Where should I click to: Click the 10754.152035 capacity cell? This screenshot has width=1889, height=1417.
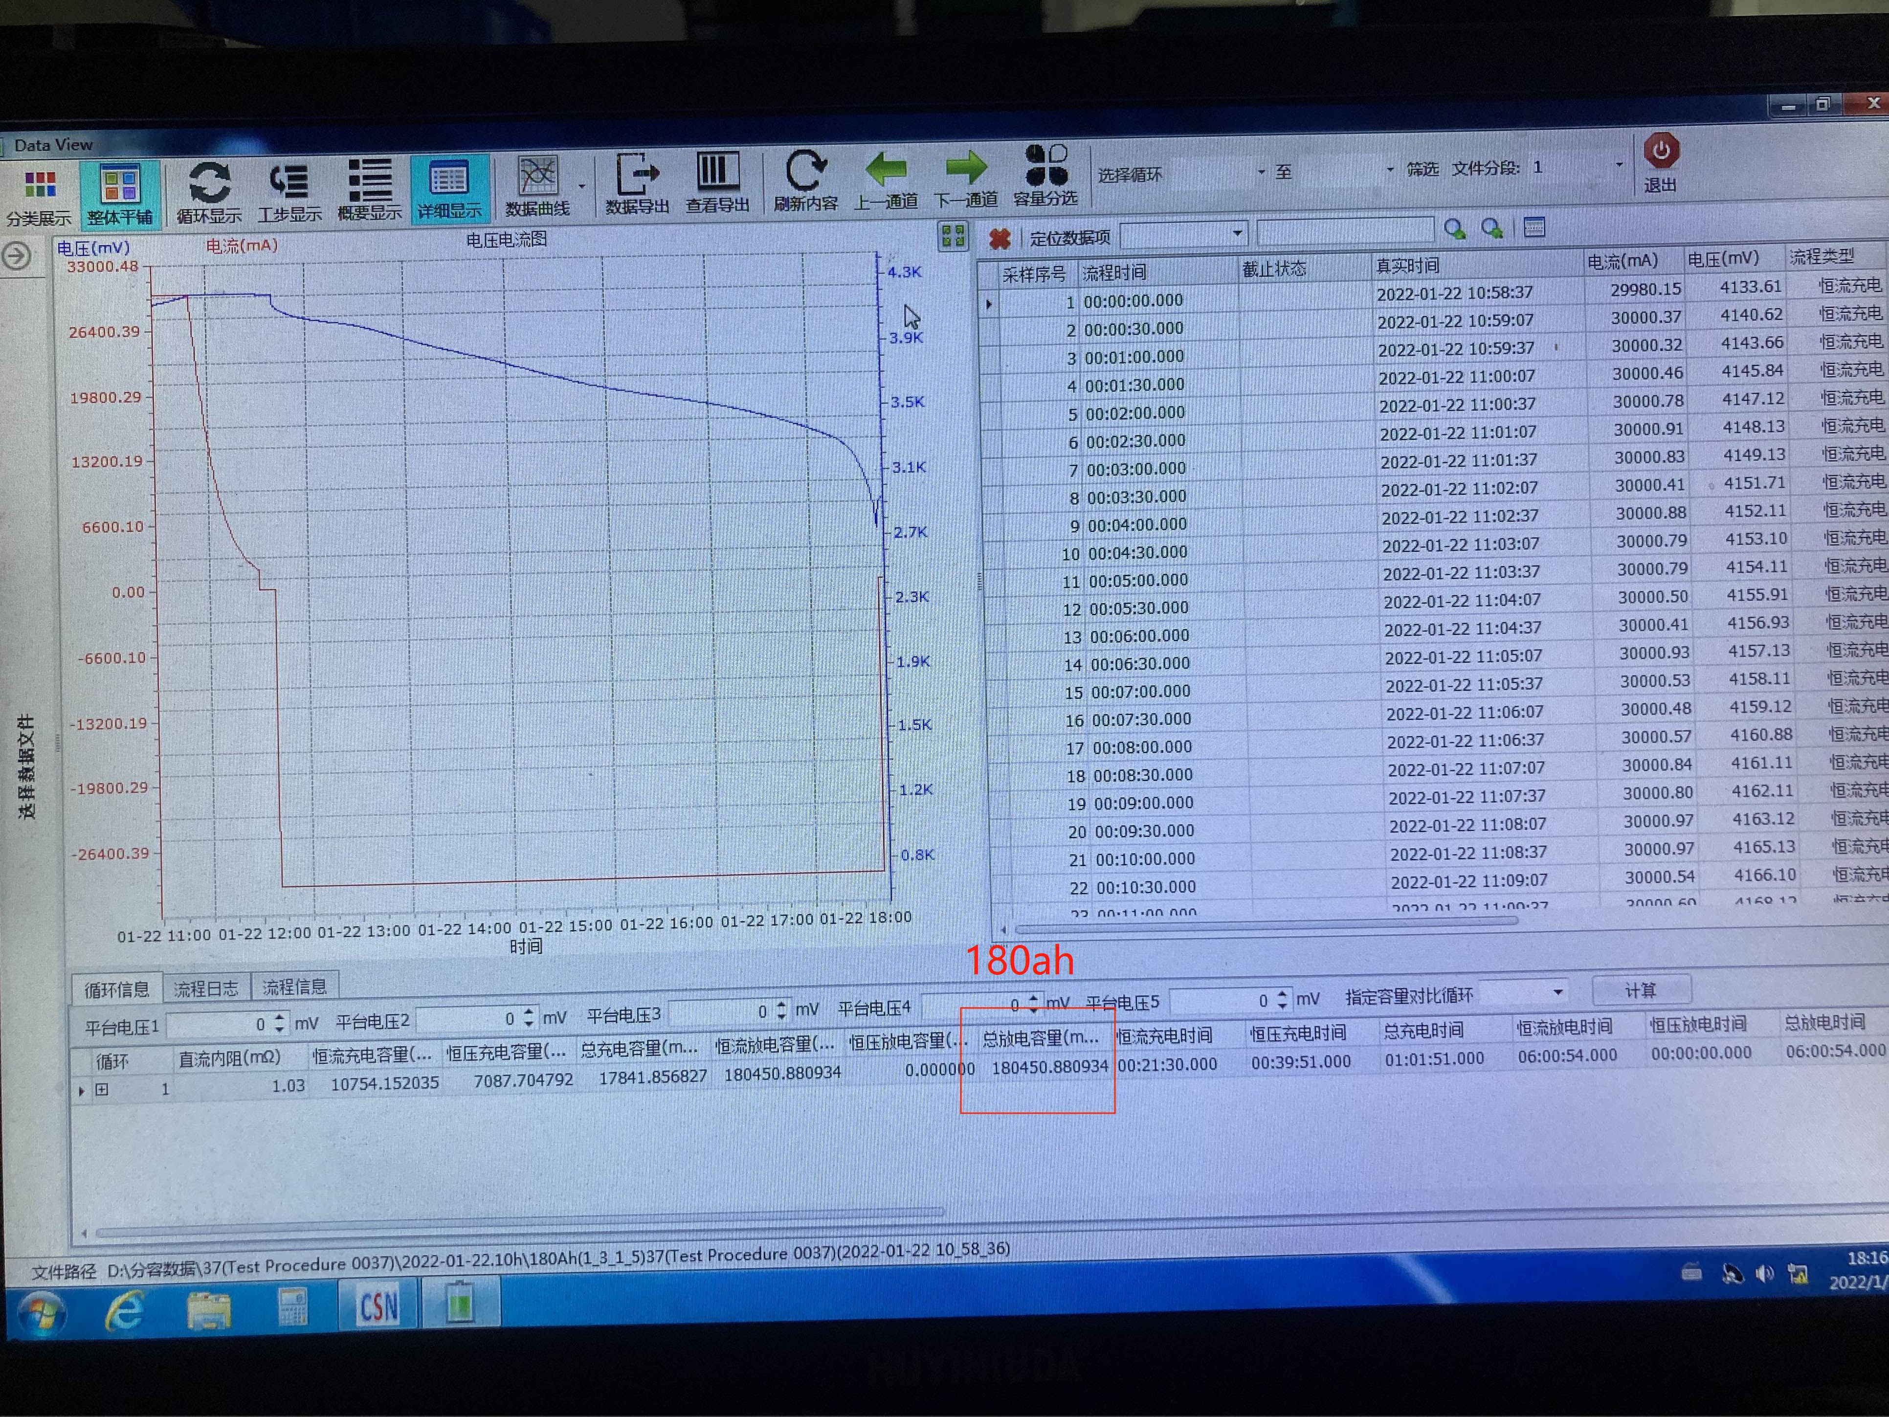tap(384, 1083)
